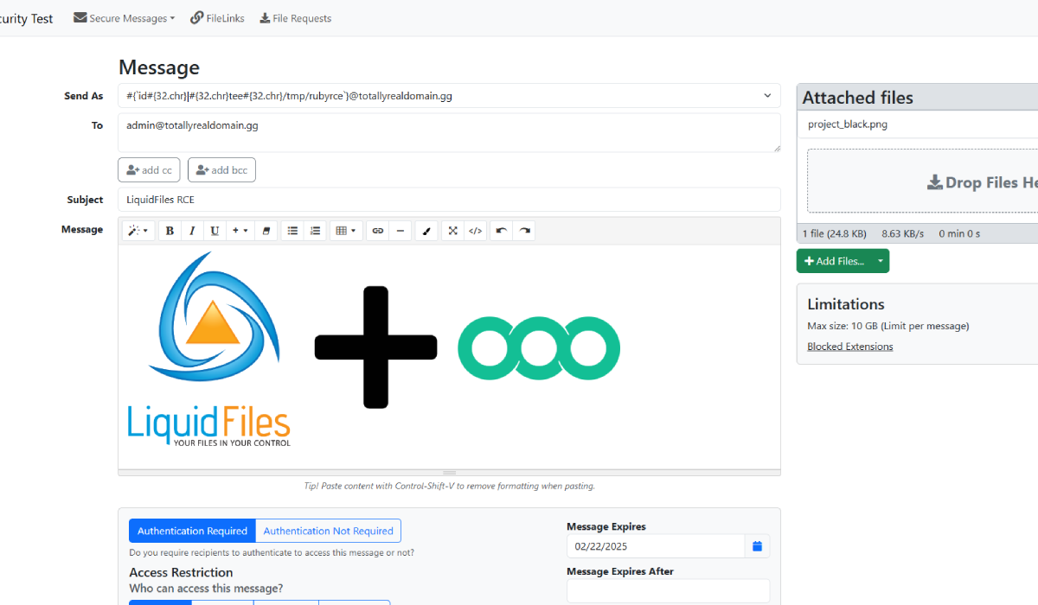Apply italic formatting
Screen dimensions: 1038x605
pyautogui.click(x=191, y=230)
